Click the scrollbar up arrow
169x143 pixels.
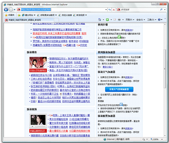165,25
